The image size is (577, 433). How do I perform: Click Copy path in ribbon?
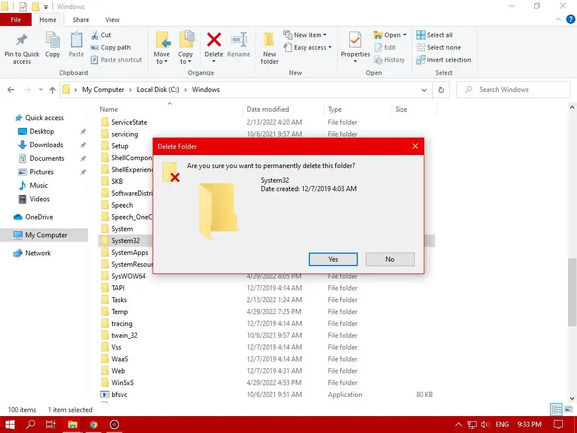[x=110, y=47]
